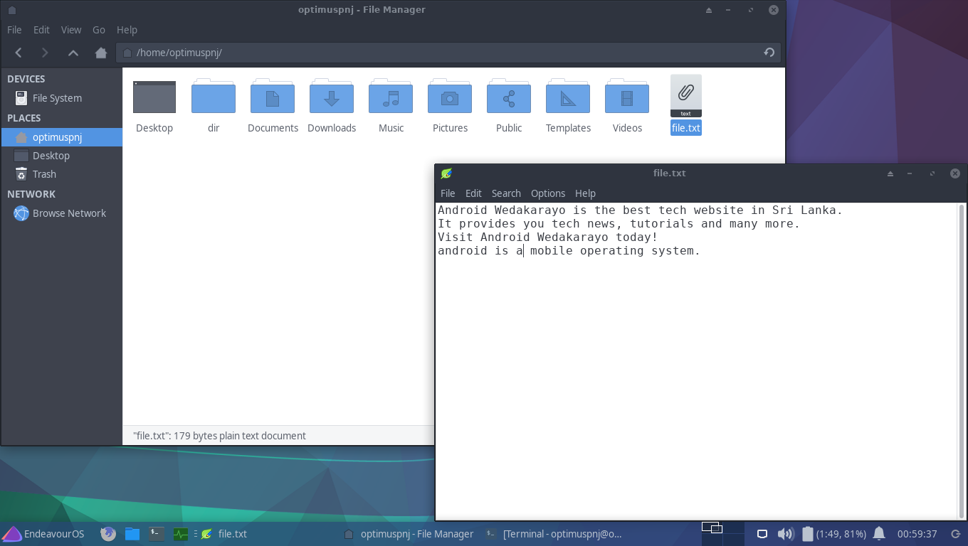Switch to File Manager taskbar button
968x546 pixels.
tap(409, 534)
